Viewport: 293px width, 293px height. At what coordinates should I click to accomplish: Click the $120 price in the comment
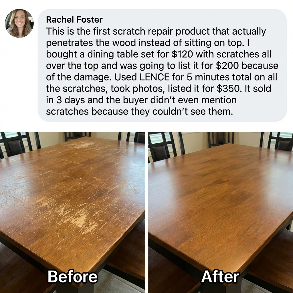click(182, 54)
